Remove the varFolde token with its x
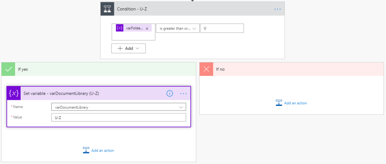 147,28
